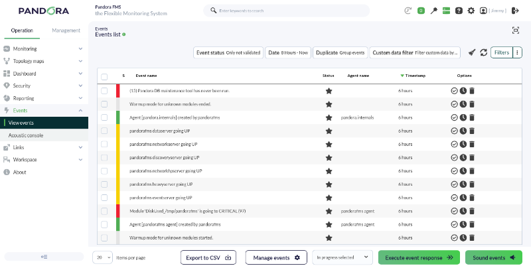
Task: Delete the networkhpserver going UP event
Action: pos(472,171)
